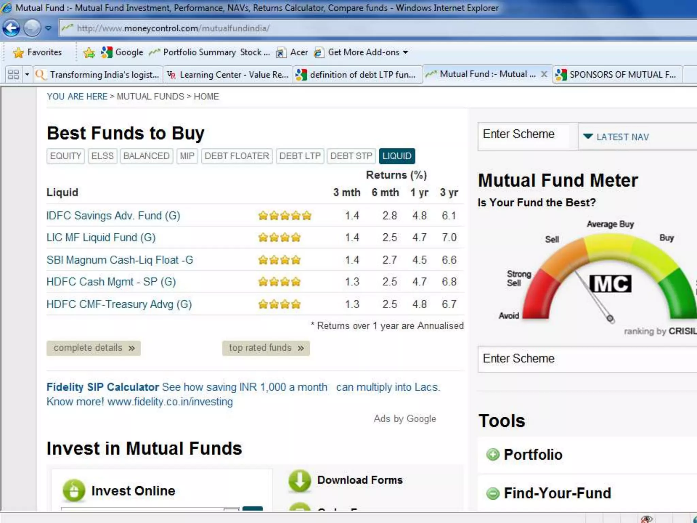
Task: Click the Favorites star icon
Action: pyautogui.click(x=18, y=52)
